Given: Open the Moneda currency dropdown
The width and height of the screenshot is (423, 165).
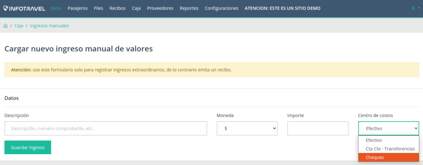Looking at the screenshot, I should tap(247, 128).
